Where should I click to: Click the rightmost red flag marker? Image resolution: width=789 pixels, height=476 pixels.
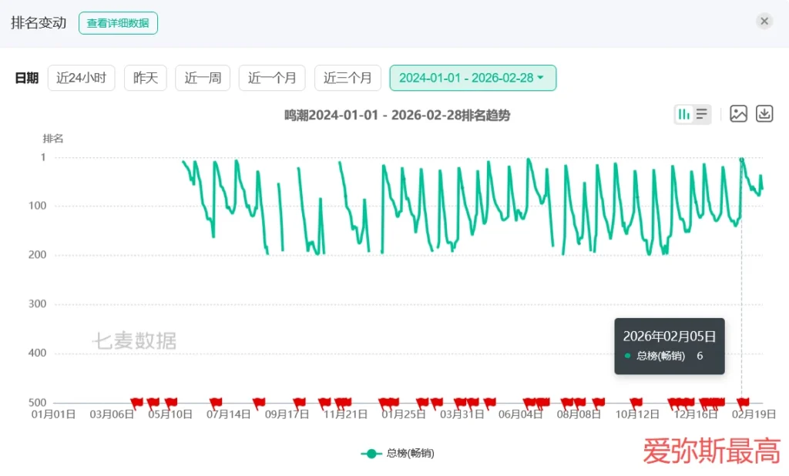pyautogui.click(x=744, y=402)
